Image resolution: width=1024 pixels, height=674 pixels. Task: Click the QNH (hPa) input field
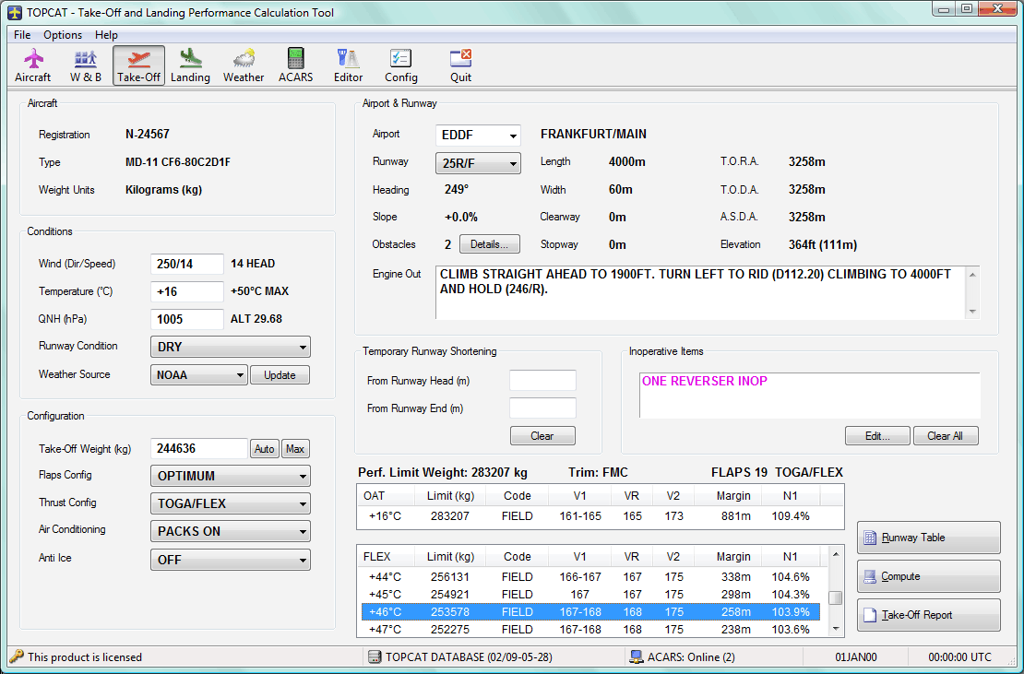[x=186, y=319]
